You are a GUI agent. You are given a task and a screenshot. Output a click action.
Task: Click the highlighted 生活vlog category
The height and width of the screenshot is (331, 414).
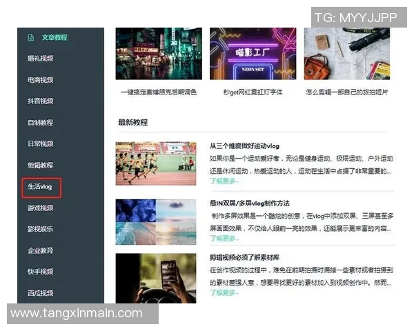coord(40,187)
